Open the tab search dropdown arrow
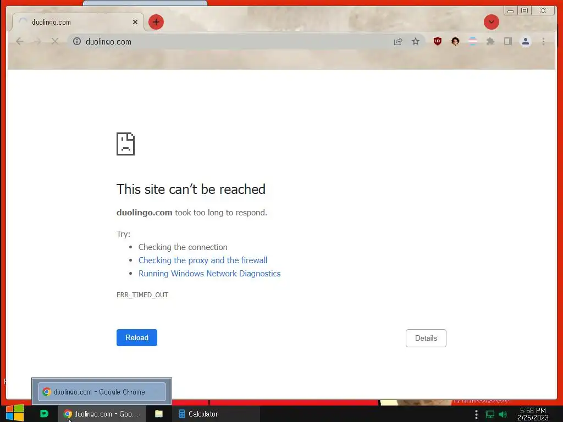 [x=491, y=22]
